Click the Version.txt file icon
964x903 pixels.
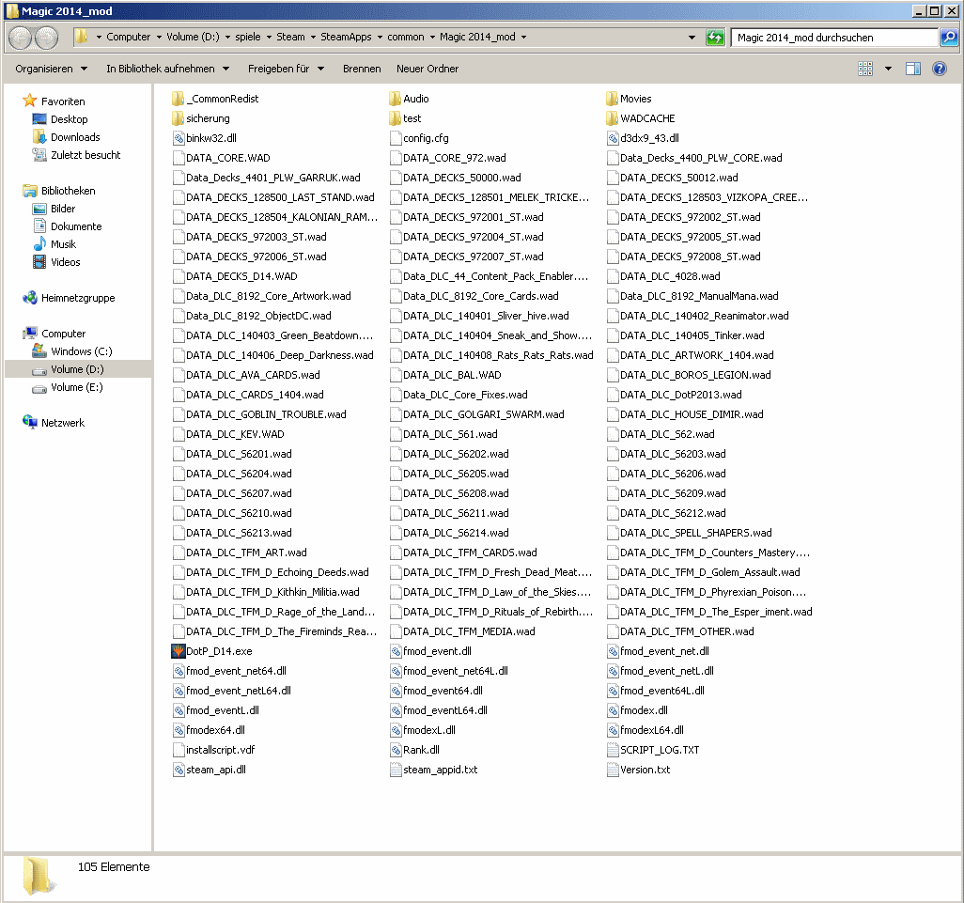613,770
